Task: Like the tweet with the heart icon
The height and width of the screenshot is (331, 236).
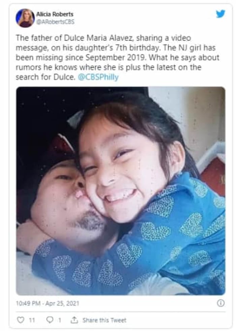Action: coord(21,320)
